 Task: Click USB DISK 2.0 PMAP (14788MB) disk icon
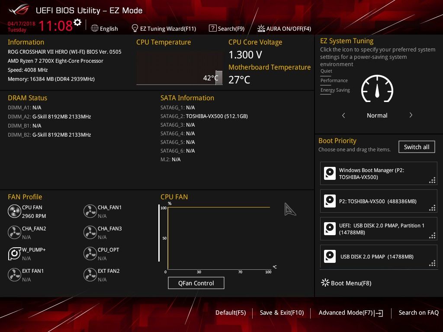point(330,256)
